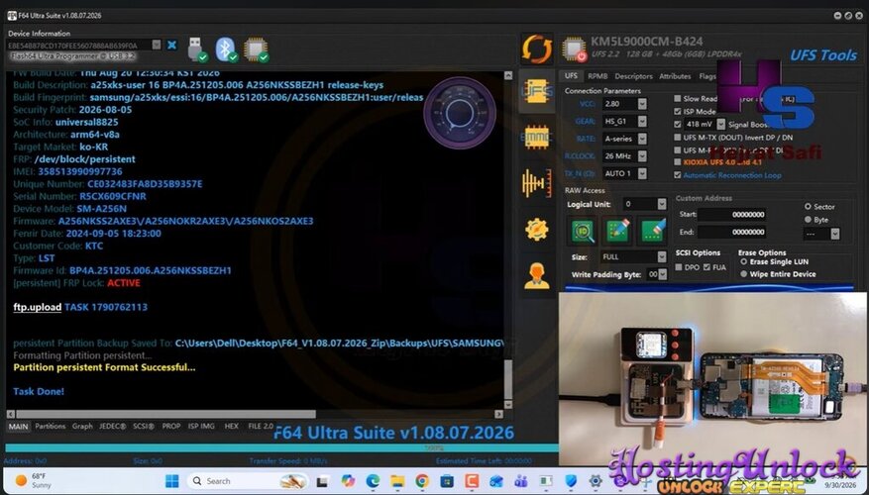This screenshot has height=495, width=869.
Task: Enable the DPO SCSI option
Action: pos(679,267)
